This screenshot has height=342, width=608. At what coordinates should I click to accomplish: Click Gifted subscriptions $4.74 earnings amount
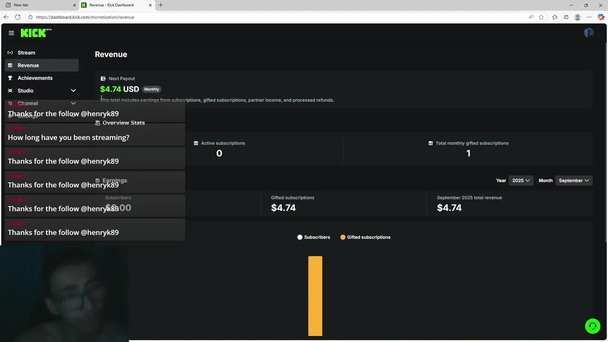[x=283, y=208]
